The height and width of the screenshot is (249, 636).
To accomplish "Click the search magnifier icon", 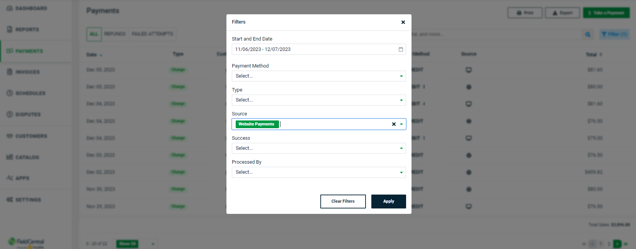I will [588, 34].
